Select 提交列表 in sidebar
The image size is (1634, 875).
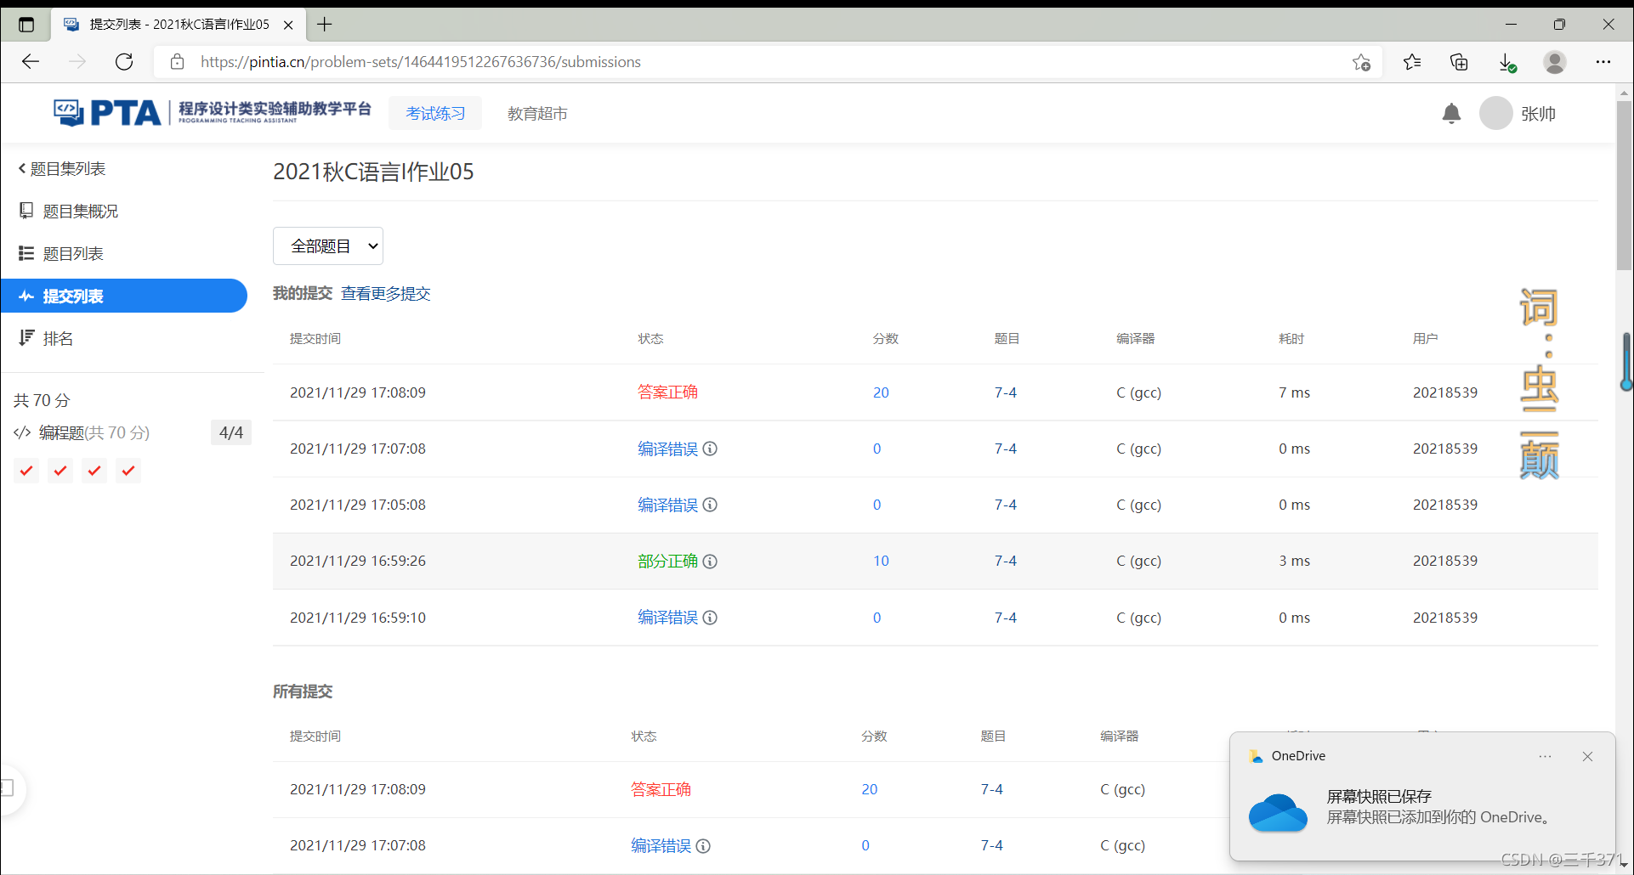tap(124, 296)
